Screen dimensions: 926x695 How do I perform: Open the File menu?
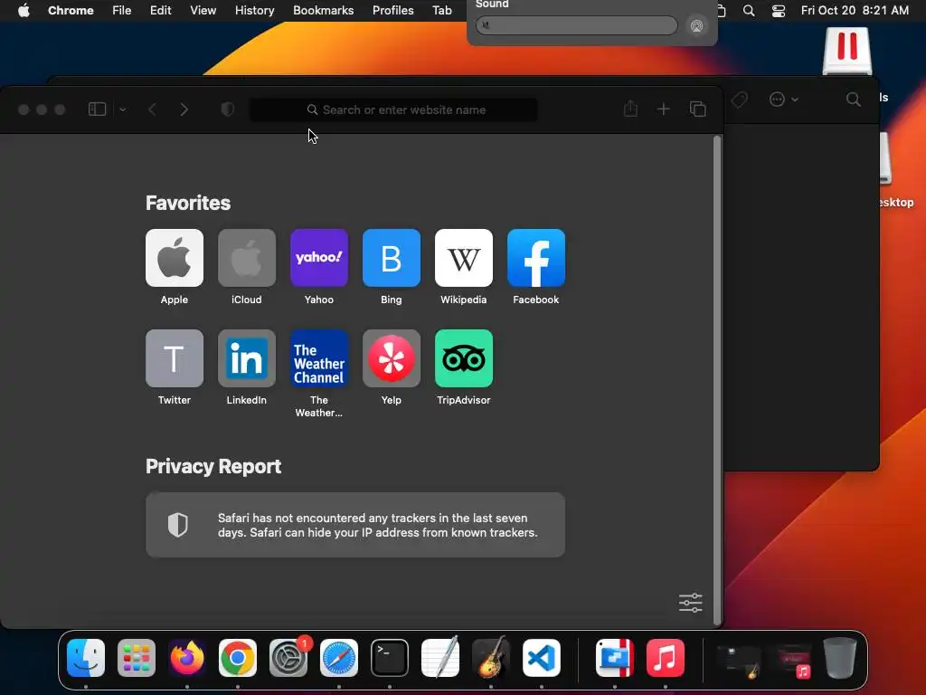122,10
